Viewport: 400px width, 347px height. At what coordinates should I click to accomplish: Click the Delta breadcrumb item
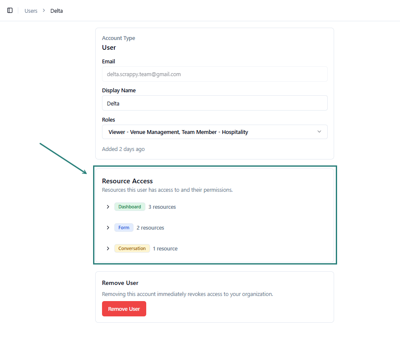coord(57,11)
